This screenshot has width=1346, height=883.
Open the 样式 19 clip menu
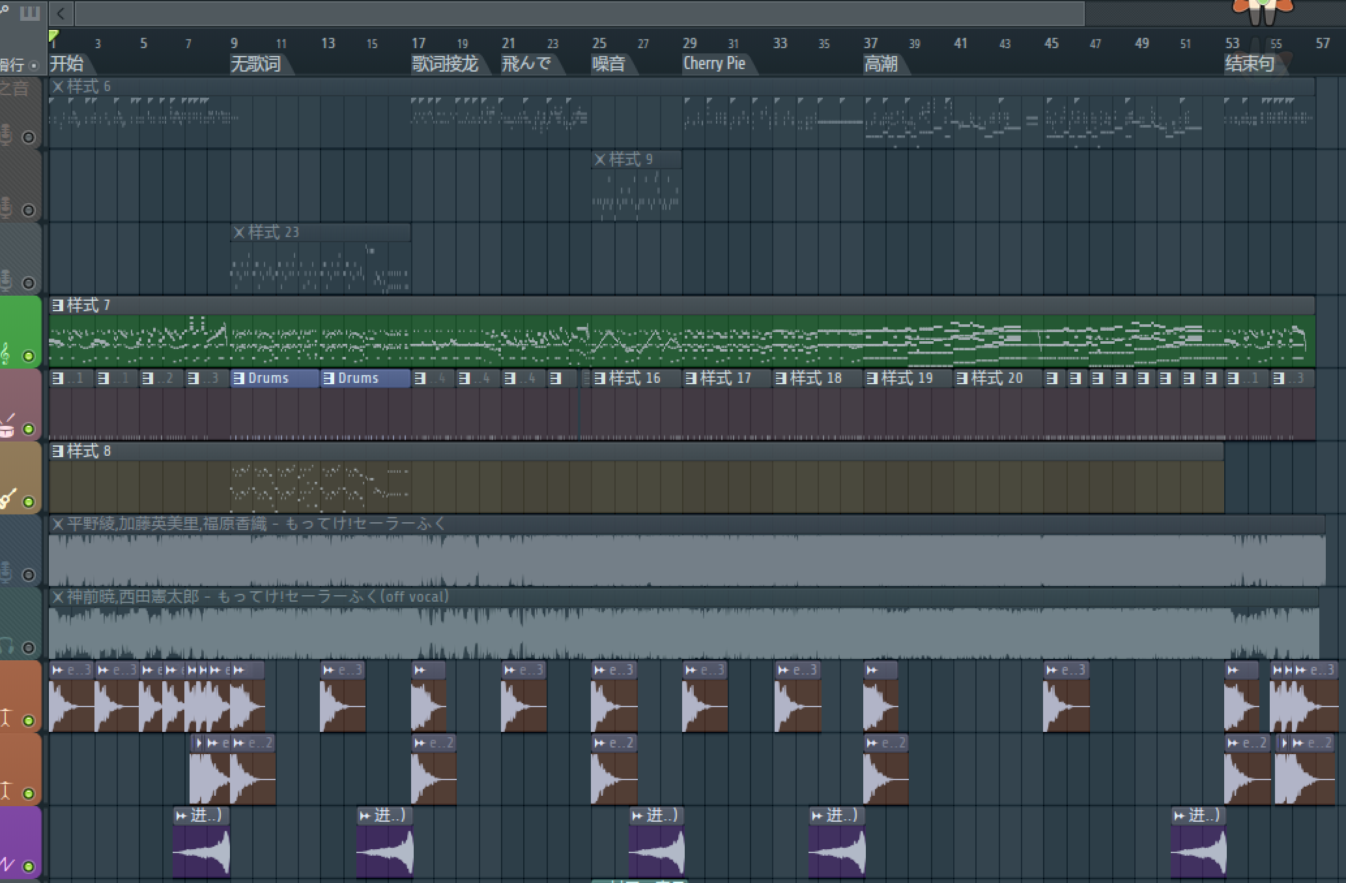872,378
